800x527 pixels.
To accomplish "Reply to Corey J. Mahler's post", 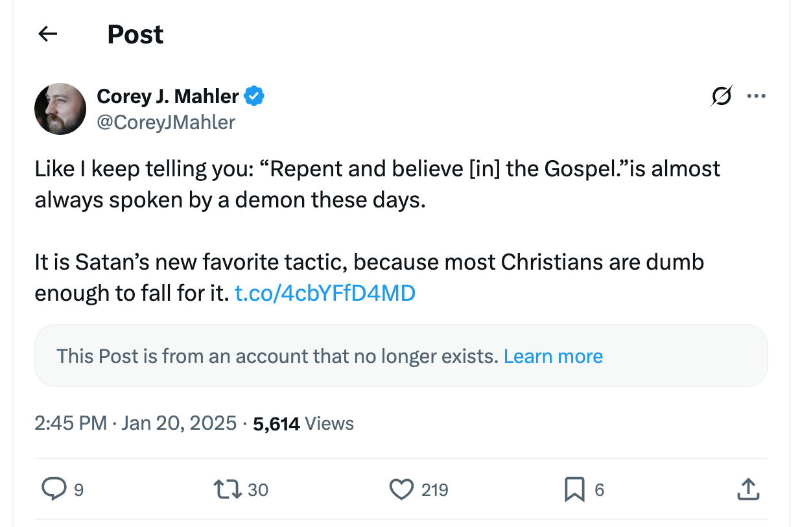I will coord(55,489).
